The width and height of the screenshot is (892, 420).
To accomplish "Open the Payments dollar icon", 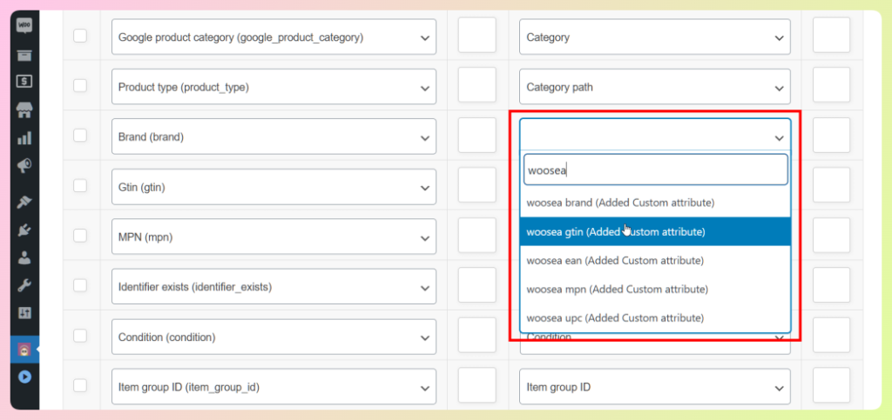I will [24, 81].
